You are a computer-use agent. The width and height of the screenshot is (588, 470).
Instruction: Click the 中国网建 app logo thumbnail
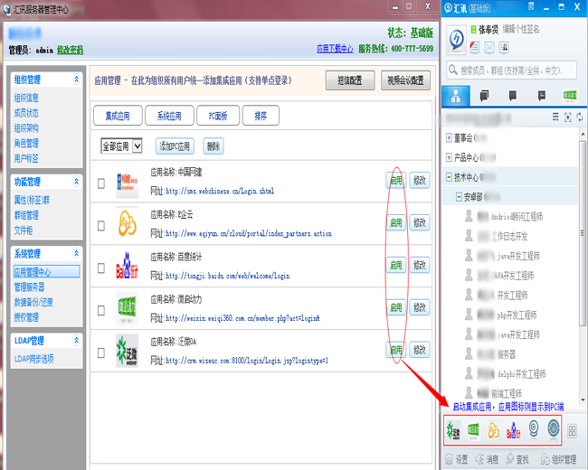(128, 183)
